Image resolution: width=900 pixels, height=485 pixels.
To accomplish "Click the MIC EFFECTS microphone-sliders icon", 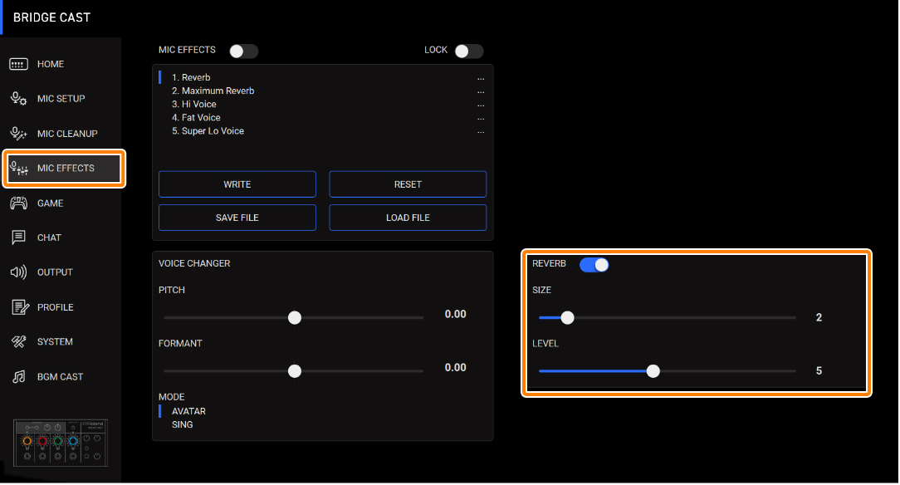I will tap(18, 168).
